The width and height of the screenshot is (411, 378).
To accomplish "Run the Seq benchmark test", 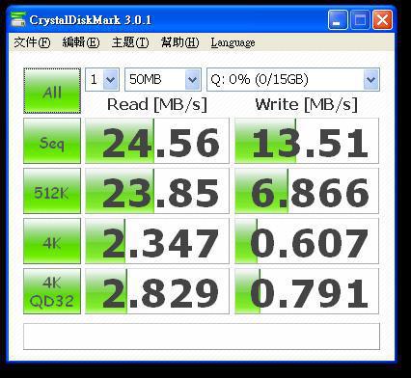I will point(52,141).
